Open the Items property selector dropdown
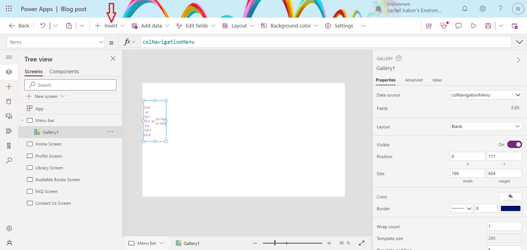Viewport: 527px width, 250px height. 55,42
